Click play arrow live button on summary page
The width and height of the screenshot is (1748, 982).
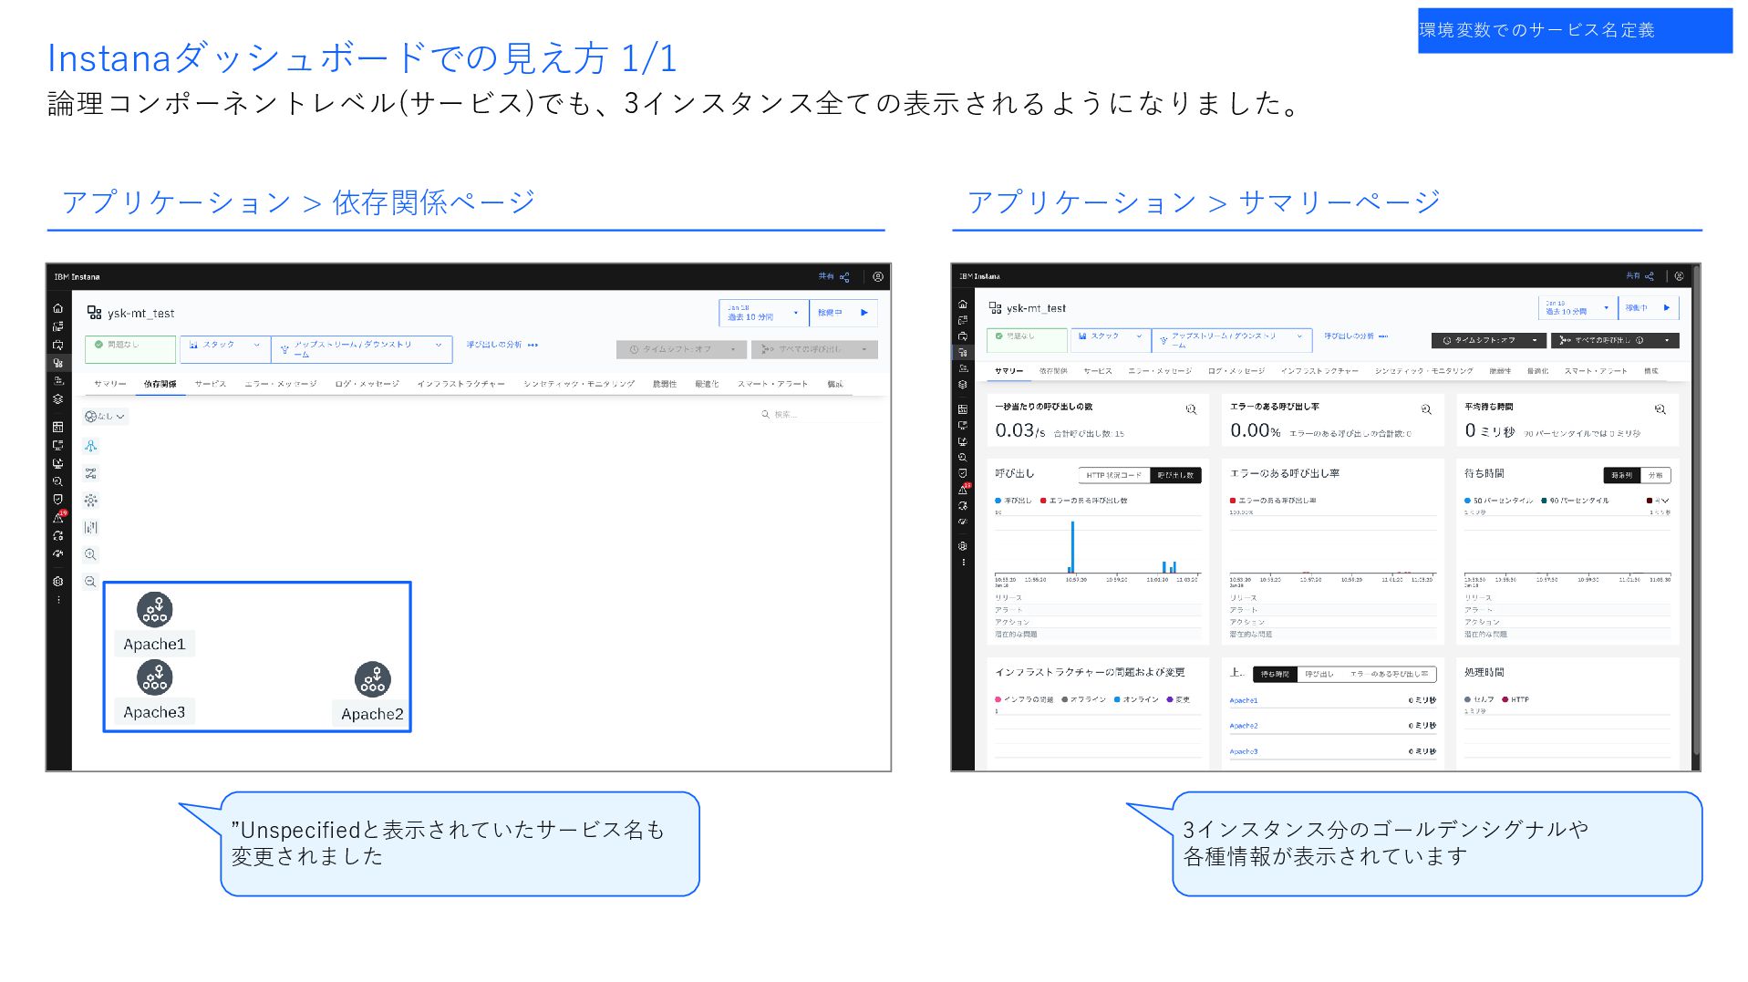[x=1666, y=308]
